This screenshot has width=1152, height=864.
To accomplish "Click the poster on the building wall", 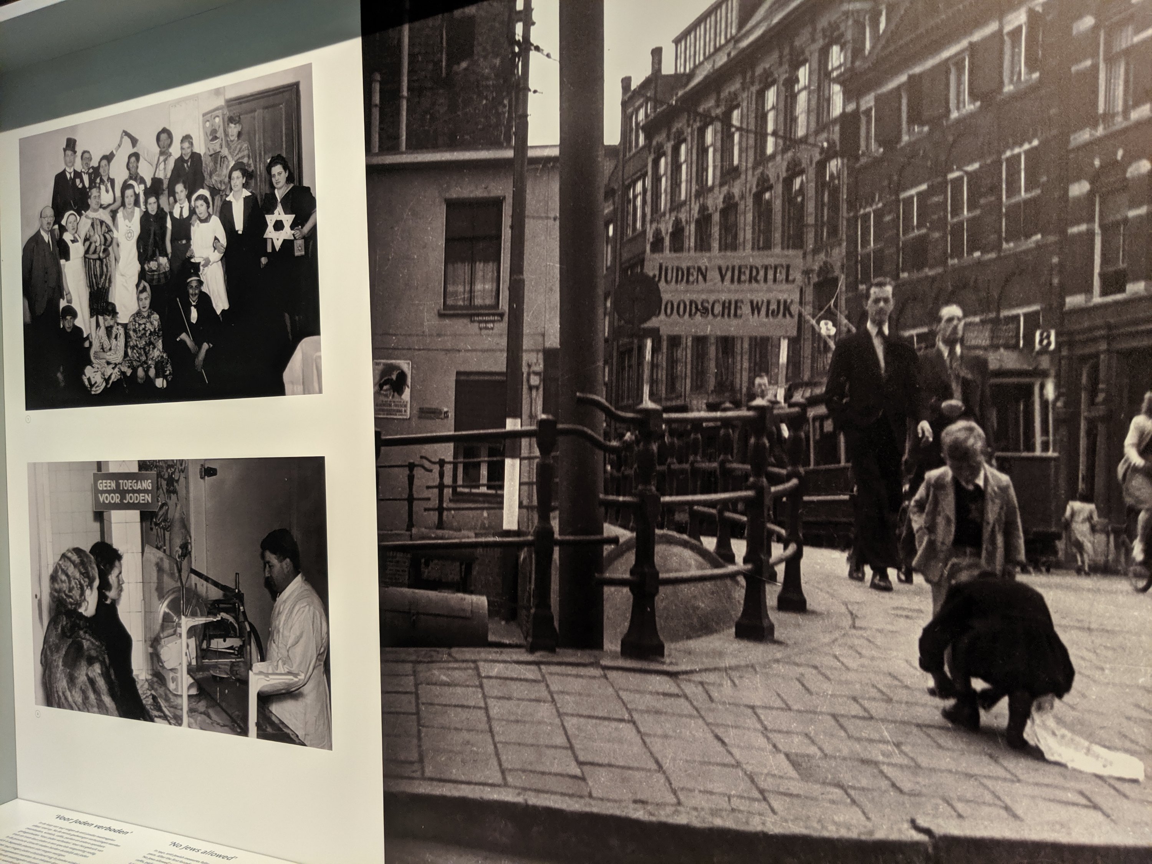I will tap(392, 389).
